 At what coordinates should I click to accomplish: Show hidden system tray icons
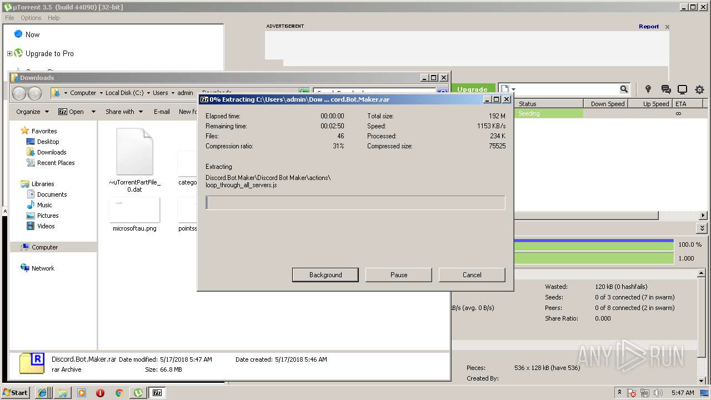[x=619, y=393]
